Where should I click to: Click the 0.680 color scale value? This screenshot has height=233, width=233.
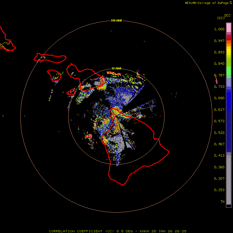pos(219,98)
